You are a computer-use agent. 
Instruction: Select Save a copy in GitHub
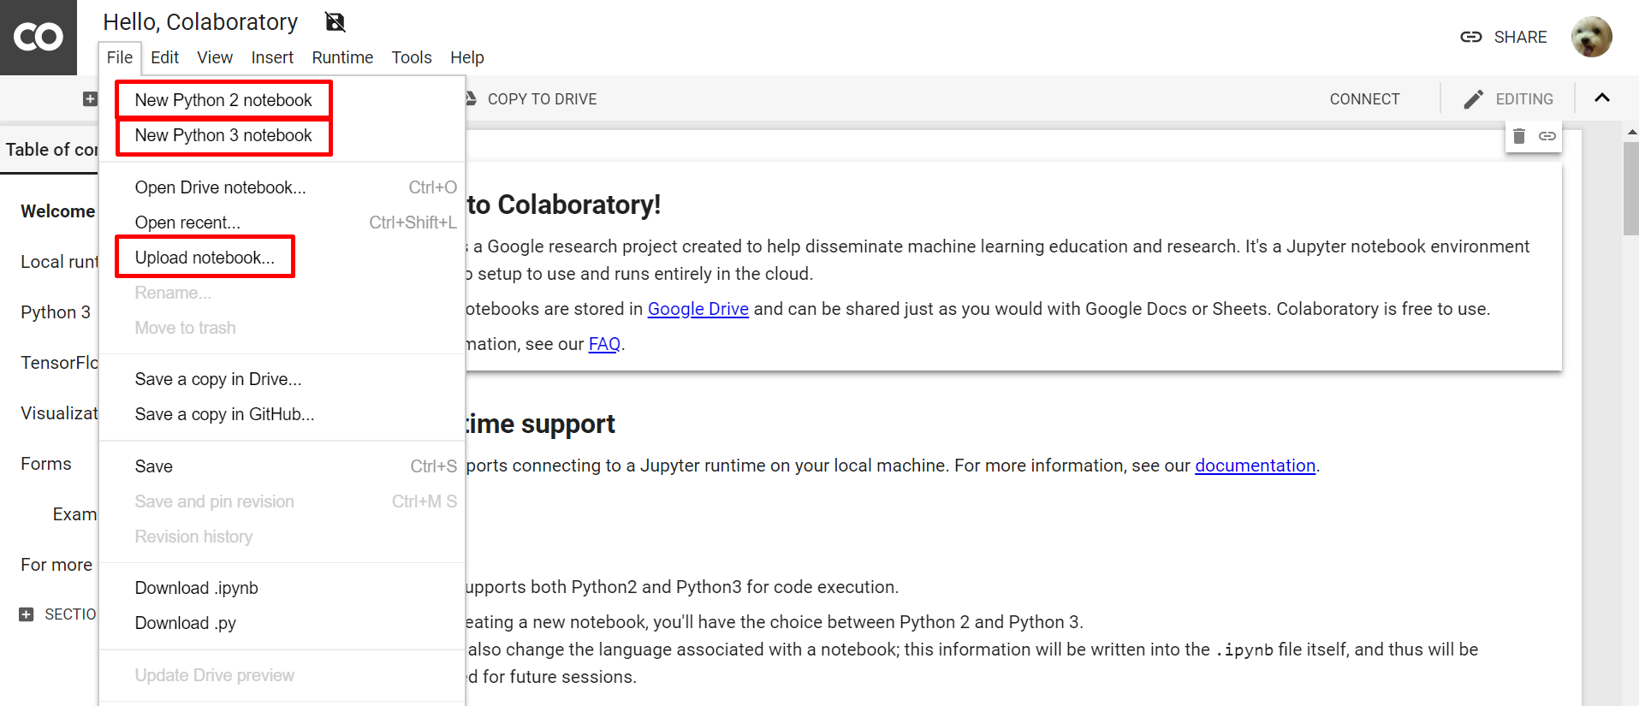pos(224,414)
